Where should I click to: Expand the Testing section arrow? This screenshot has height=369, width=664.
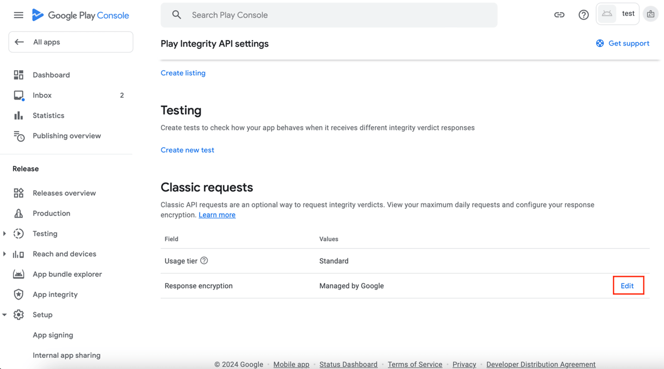point(5,233)
